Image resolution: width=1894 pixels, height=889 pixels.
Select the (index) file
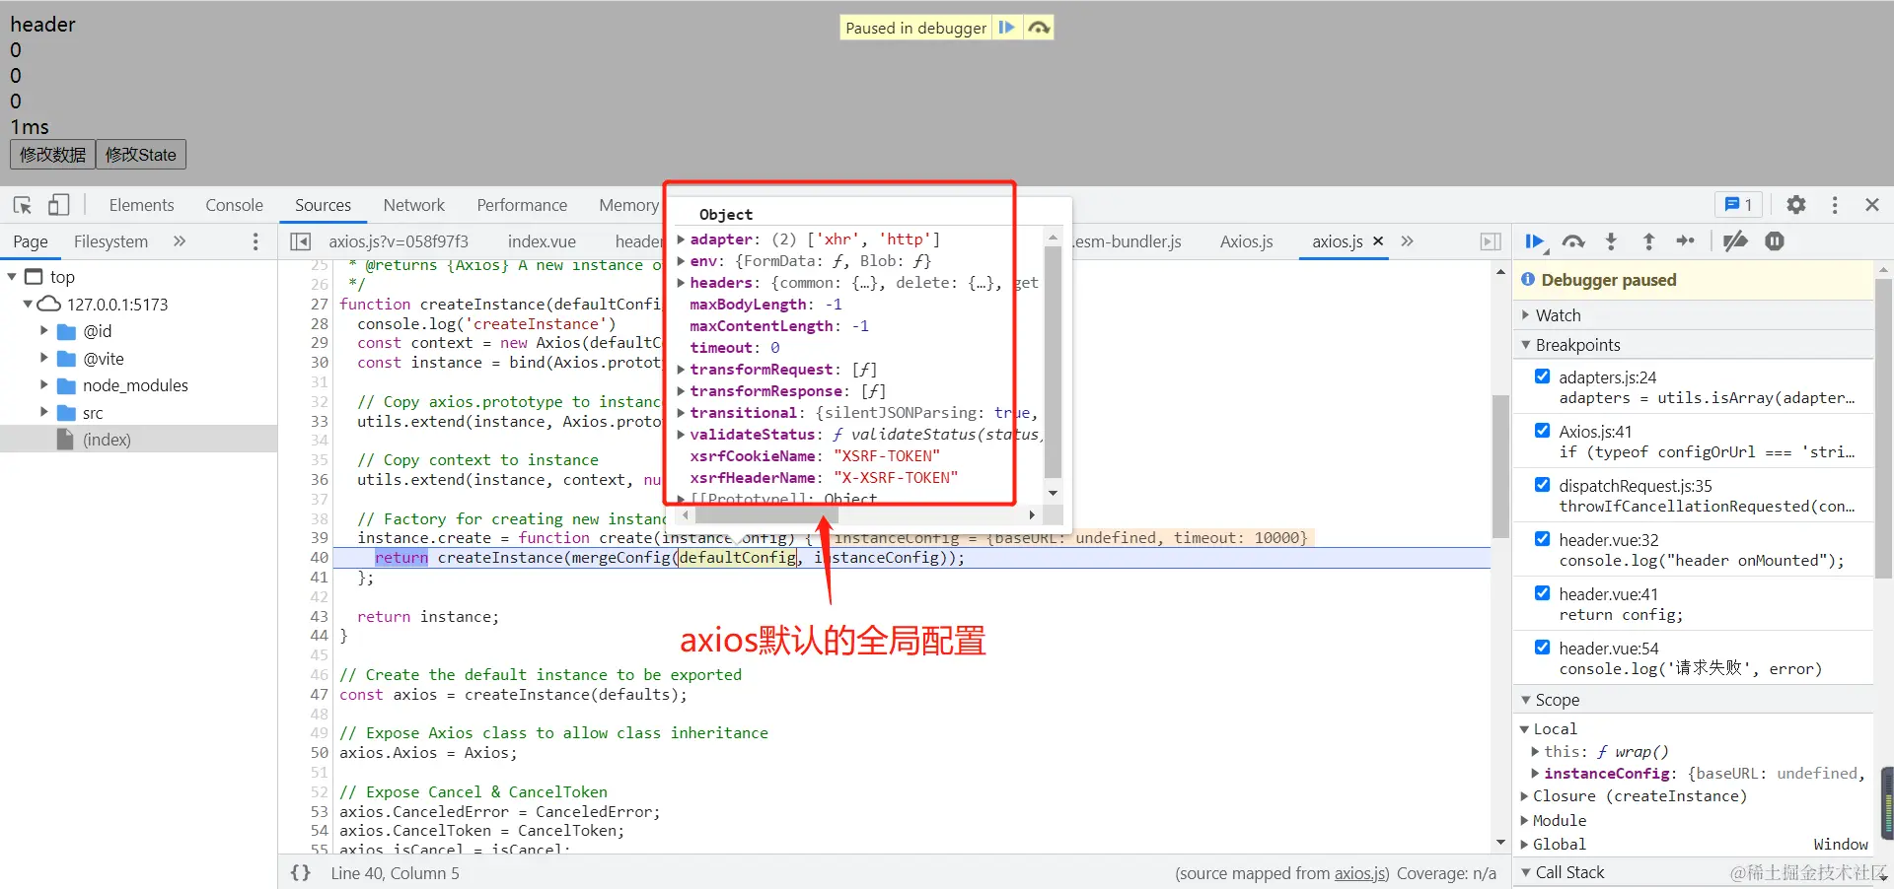pyautogui.click(x=138, y=440)
